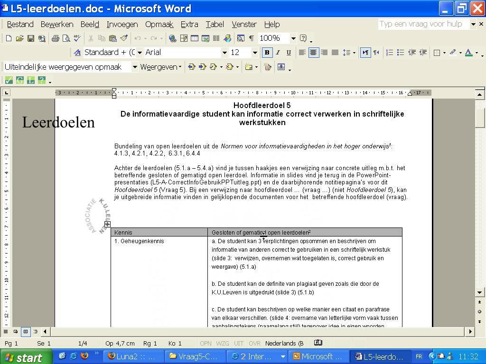The width and height of the screenshot is (486, 364).
Task: Expand the undo history dropdown arrow
Action: click(145, 38)
